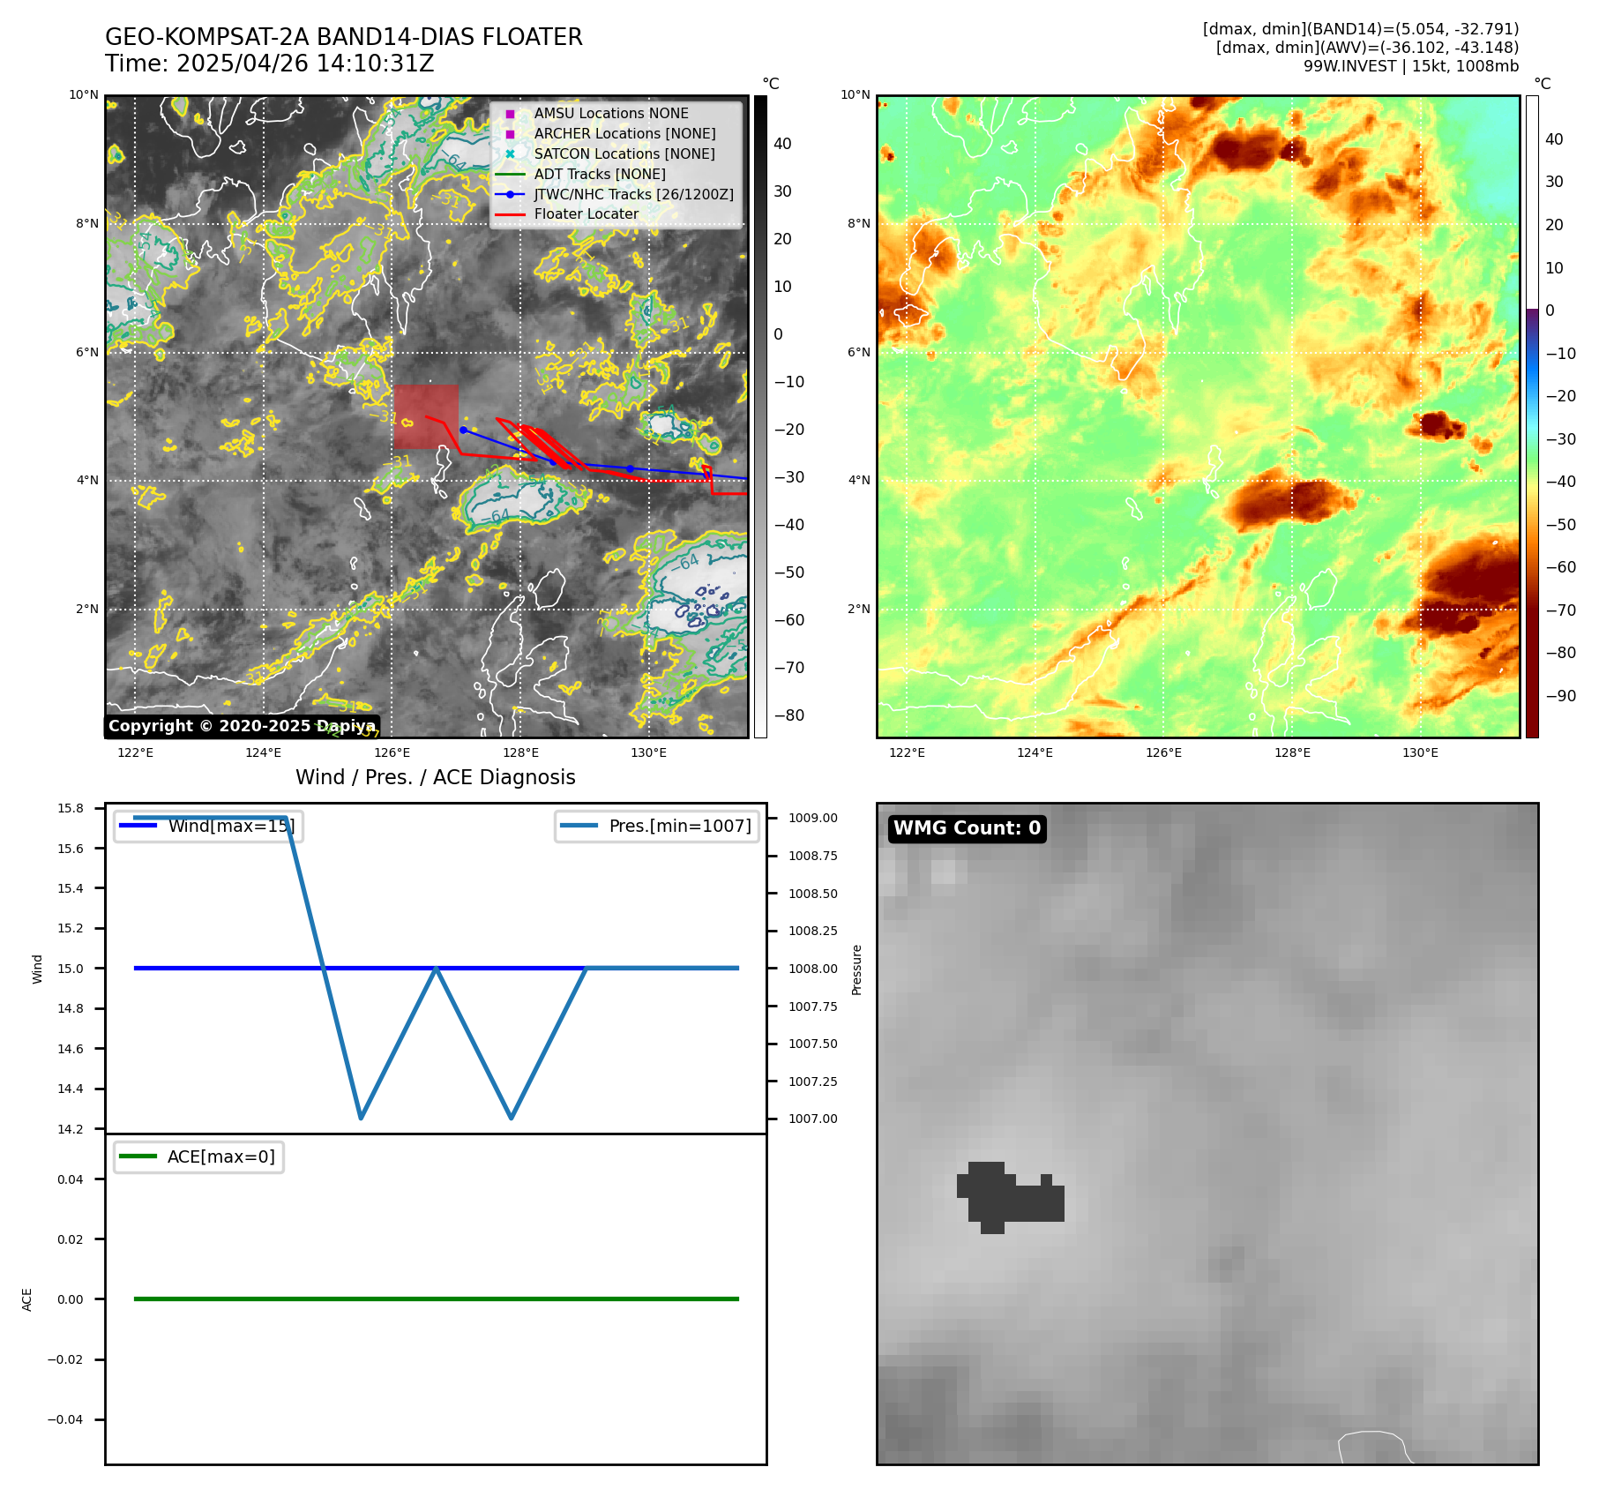Click the −90 tick on rainbow colorbar
Viewport: 1599px width, 1497px height.
point(1560,696)
